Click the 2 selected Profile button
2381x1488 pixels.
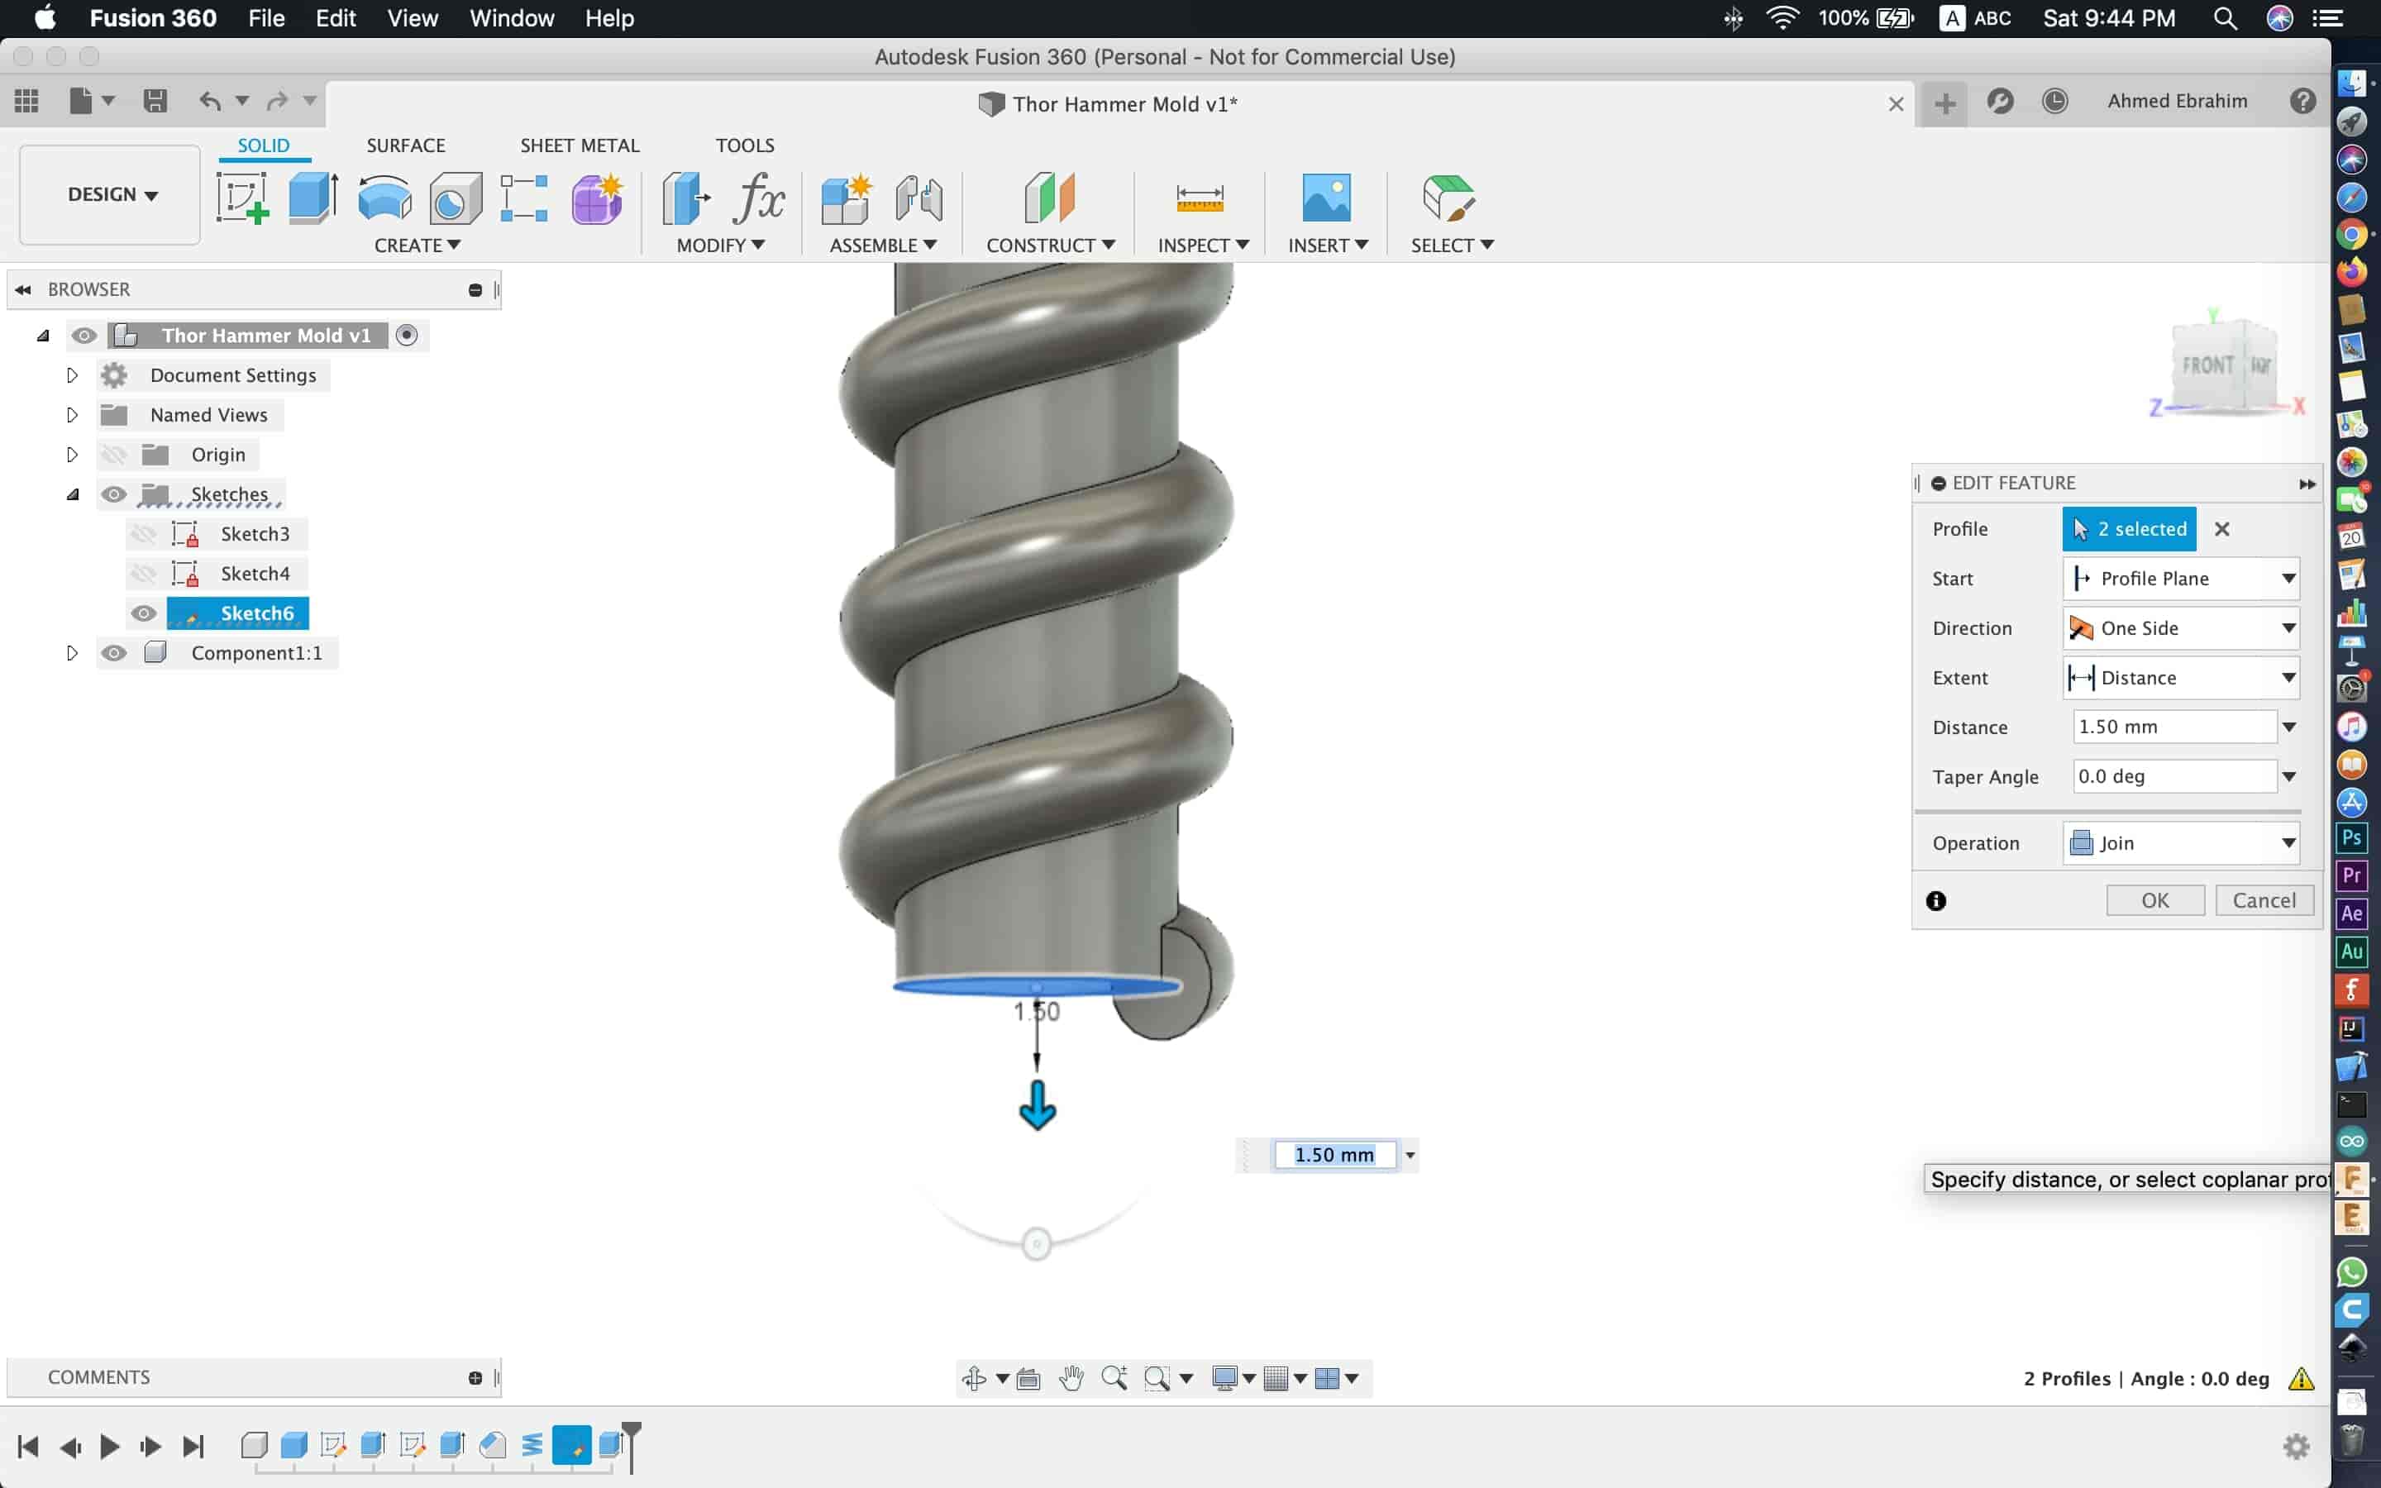(2129, 529)
